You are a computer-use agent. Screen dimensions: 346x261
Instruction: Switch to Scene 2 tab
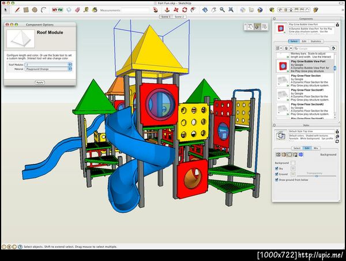(179, 17)
